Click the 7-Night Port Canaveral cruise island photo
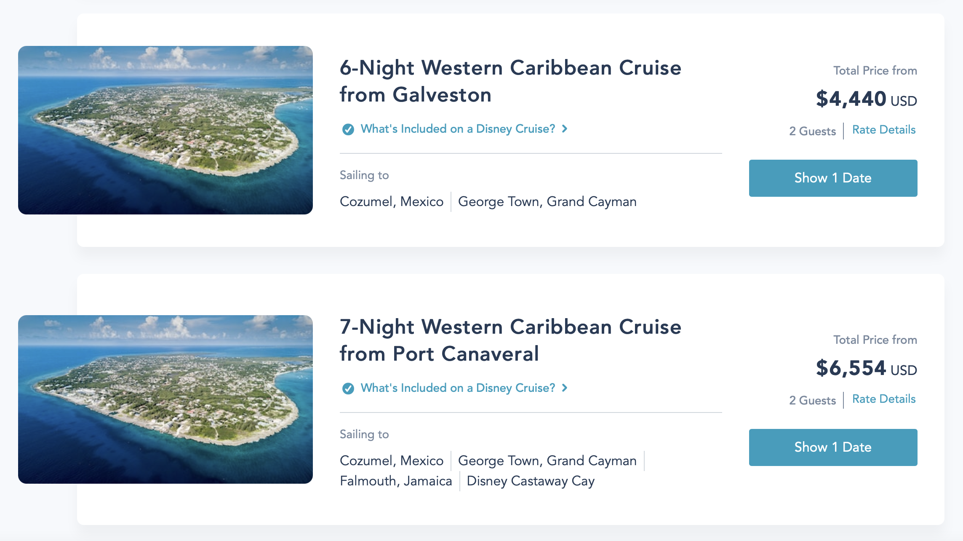 (x=165, y=399)
